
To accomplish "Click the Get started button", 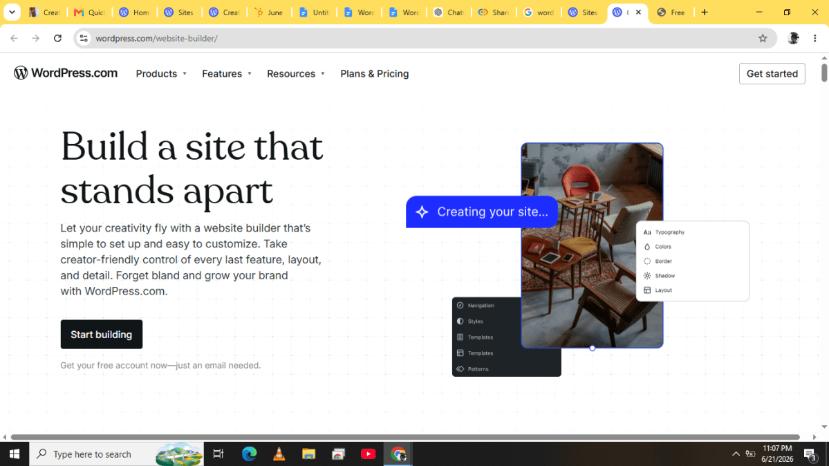I will click(x=772, y=73).
